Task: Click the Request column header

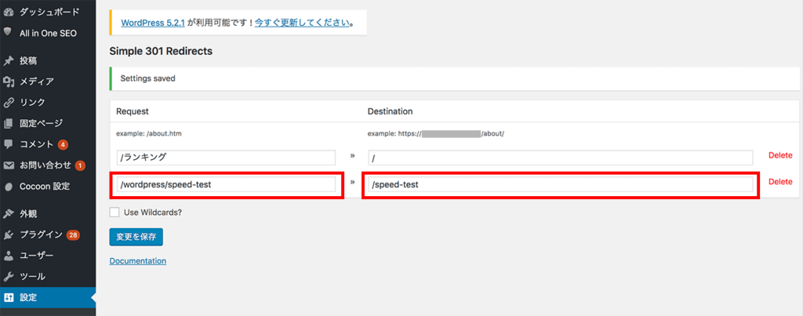Action: (x=132, y=111)
